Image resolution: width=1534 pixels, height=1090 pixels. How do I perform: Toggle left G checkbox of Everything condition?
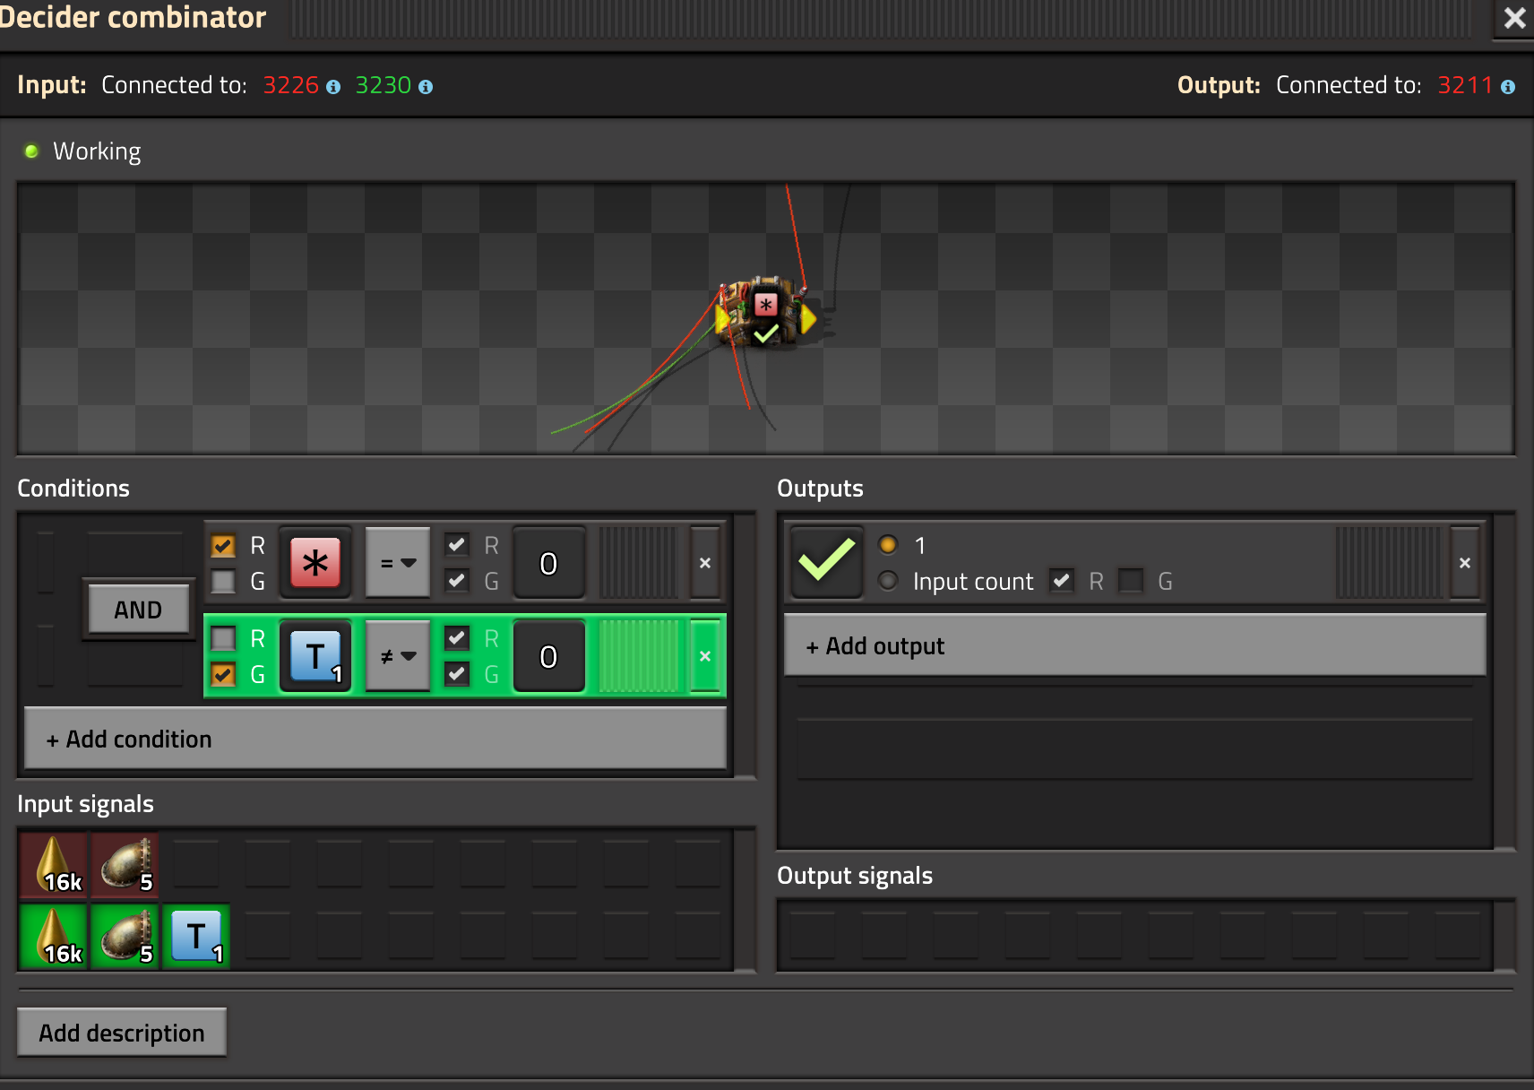(x=223, y=582)
